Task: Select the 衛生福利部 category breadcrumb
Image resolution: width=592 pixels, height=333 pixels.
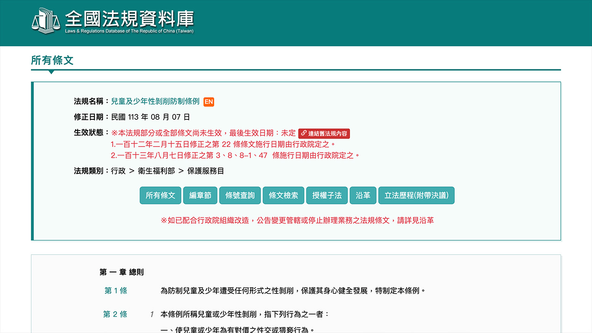Action: pyautogui.click(x=156, y=171)
